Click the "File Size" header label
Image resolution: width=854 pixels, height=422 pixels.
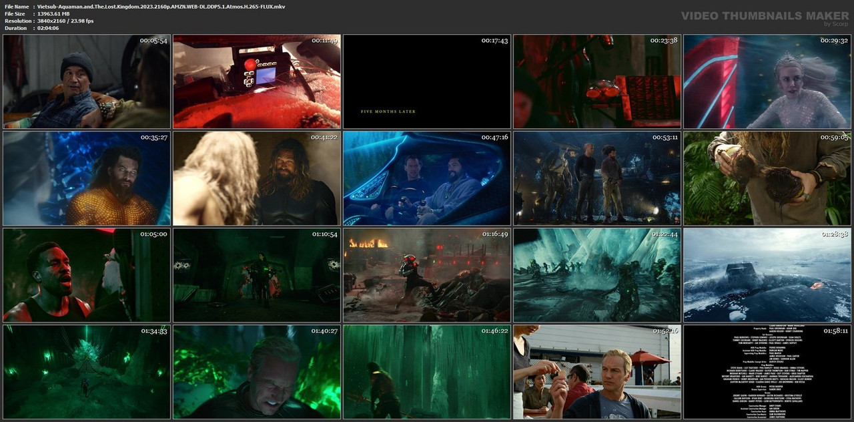15,13
